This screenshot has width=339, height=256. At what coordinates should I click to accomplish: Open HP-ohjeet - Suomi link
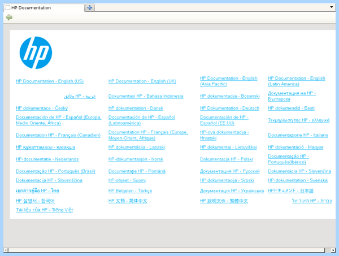point(127,180)
